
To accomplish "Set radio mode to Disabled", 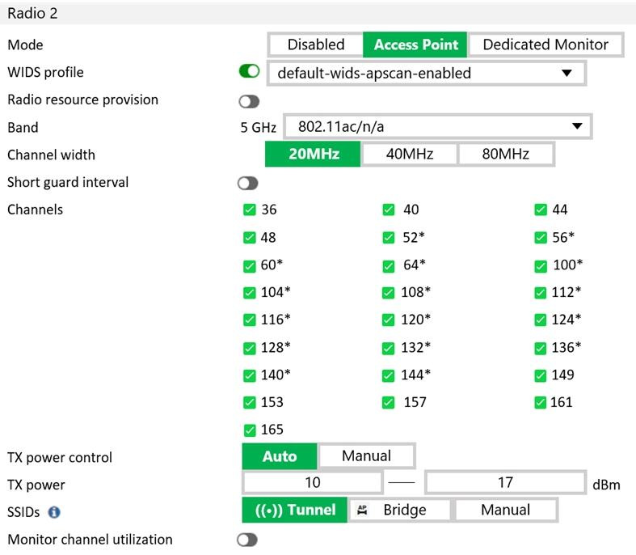I will [315, 44].
